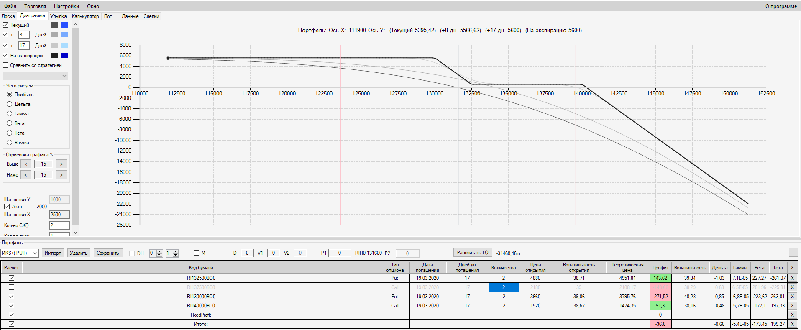Uncheck the Расчет box for FixedProfit
Image resolution: width=801 pixels, height=330 pixels.
[x=12, y=315]
